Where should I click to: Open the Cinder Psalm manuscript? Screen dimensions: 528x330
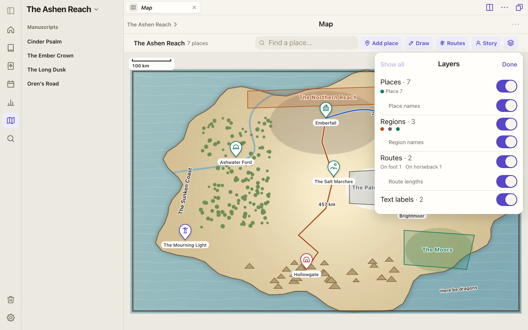click(44, 42)
